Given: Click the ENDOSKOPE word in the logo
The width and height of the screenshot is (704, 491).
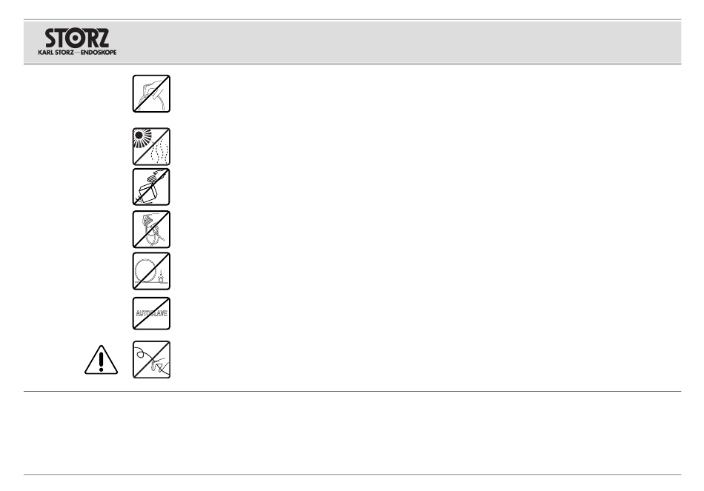Looking at the screenshot, I should [x=99, y=53].
